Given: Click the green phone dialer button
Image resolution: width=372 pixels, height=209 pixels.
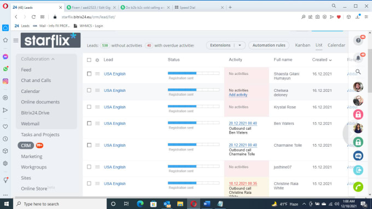Looking at the screenshot, I should (x=358, y=187).
